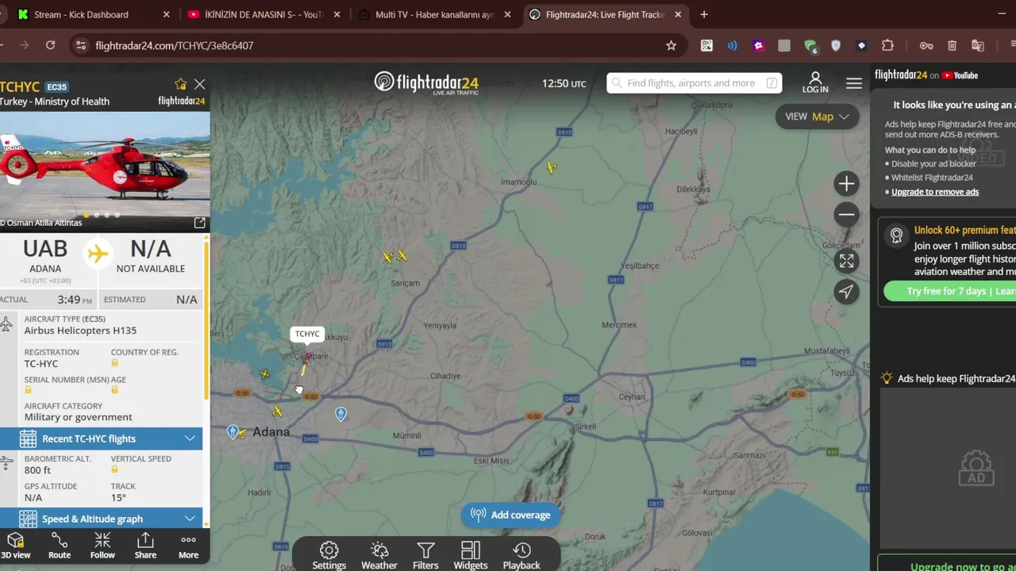Click the Airbus Helicopters H135 text
Image resolution: width=1016 pixels, height=571 pixels.
[80, 331]
